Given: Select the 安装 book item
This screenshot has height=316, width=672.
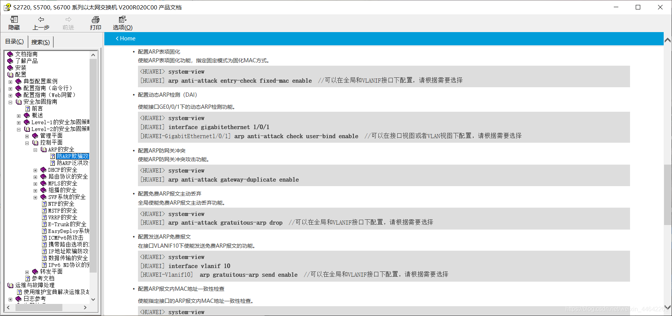Looking at the screenshot, I should [x=21, y=68].
